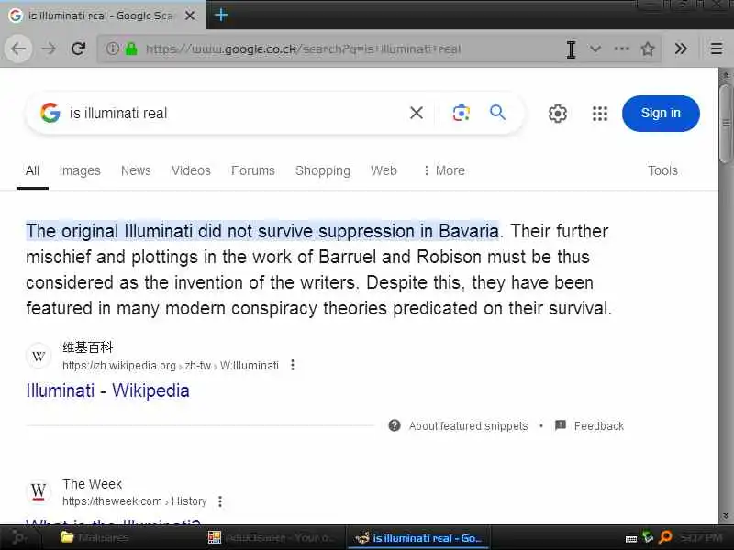The width and height of the screenshot is (734, 550).
Task: Click the green padlock security icon
Action: 131,49
